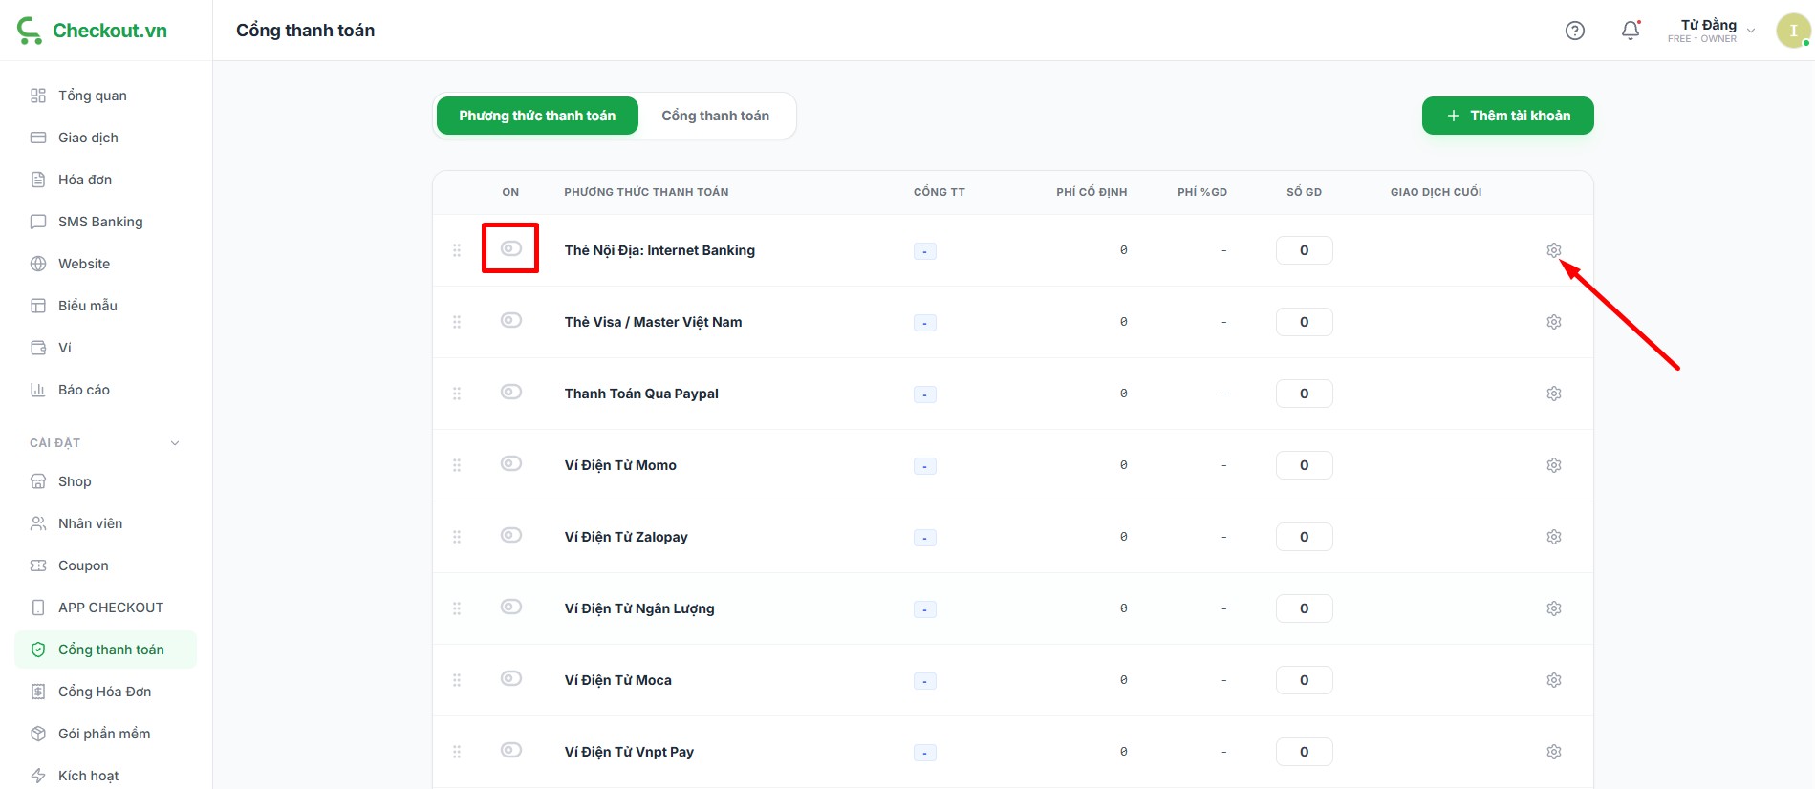Open the notification bell
Viewport: 1815px width, 789px height.
coord(1631,31)
